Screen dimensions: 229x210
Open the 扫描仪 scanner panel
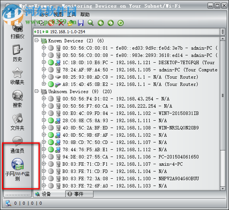18,31
